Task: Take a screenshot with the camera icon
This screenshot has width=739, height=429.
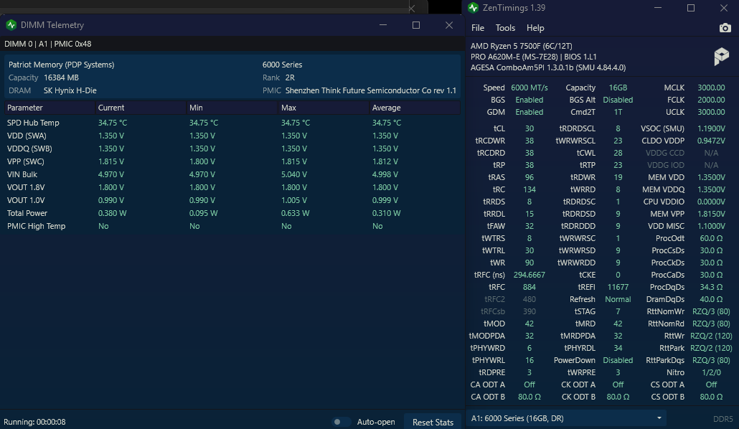Action: click(725, 28)
